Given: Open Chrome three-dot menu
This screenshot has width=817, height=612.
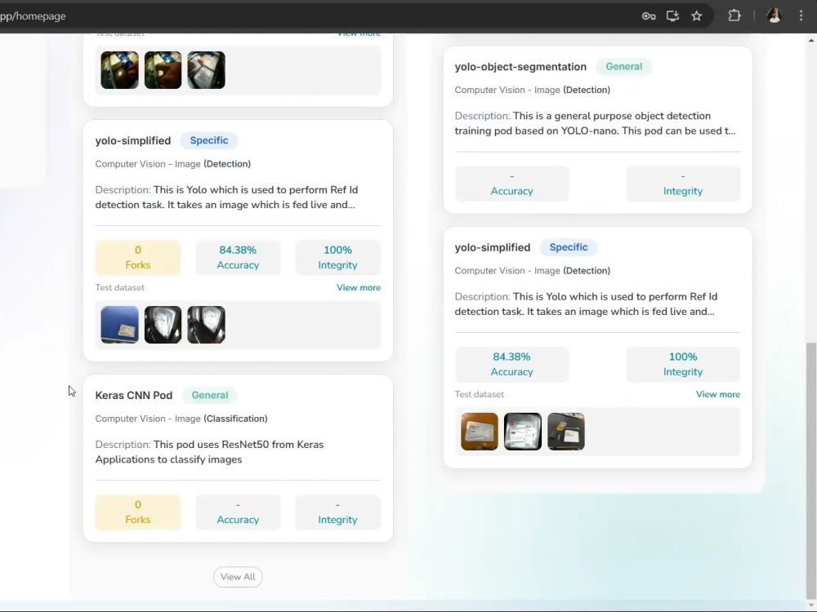Looking at the screenshot, I should click(801, 16).
